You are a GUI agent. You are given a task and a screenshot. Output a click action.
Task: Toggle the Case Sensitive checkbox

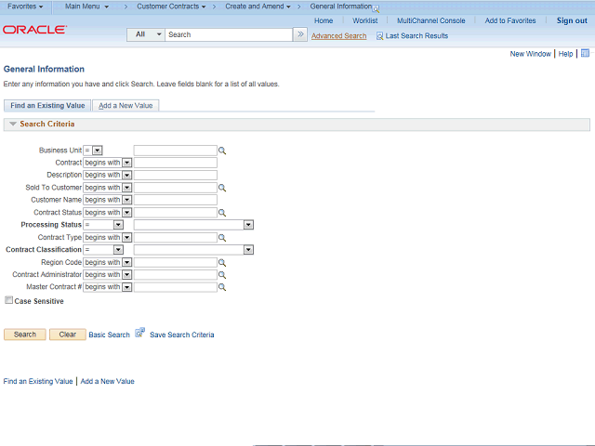(8, 300)
